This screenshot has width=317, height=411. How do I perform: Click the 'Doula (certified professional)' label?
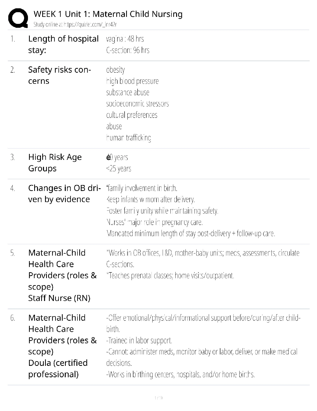pyautogui.click(x=58, y=368)
